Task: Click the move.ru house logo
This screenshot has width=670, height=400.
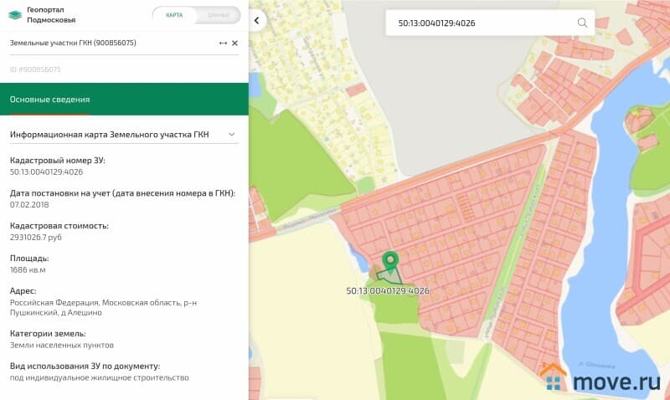Action: click(554, 377)
